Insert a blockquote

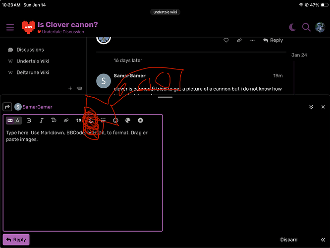tap(78, 121)
